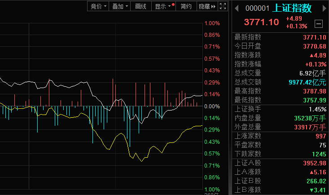
Task: Switch to 简约 simple view
Action: tap(186, 6)
